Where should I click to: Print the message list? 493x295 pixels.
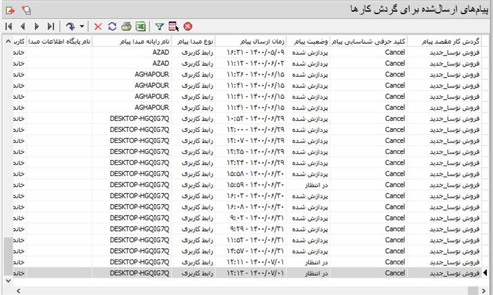(x=126, y=26)
